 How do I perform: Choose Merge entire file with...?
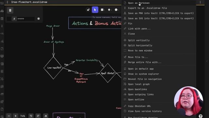(x=159, y=62)
